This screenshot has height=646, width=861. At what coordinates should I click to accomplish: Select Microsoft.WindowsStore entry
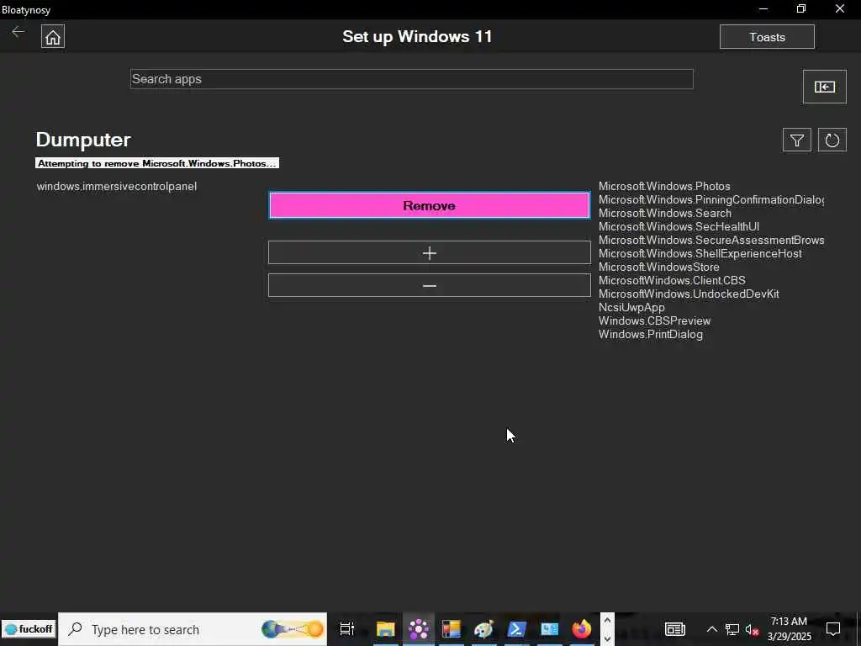point(659,267)
